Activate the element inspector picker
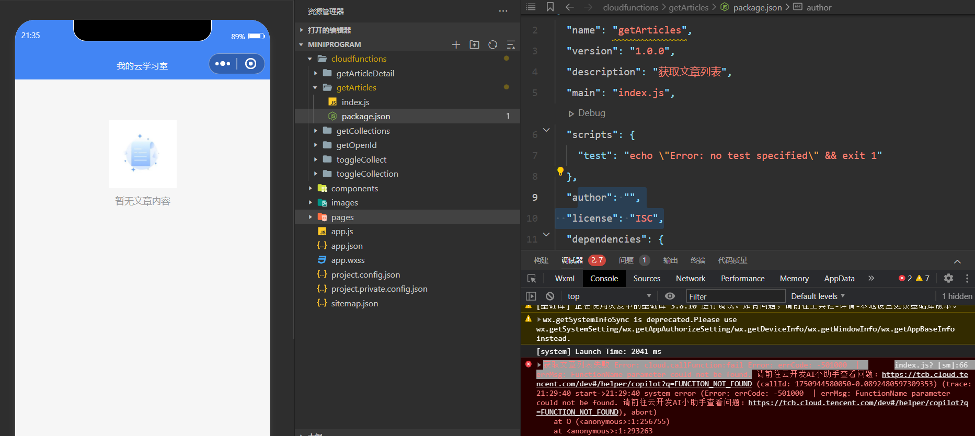 tap(532, 279)
